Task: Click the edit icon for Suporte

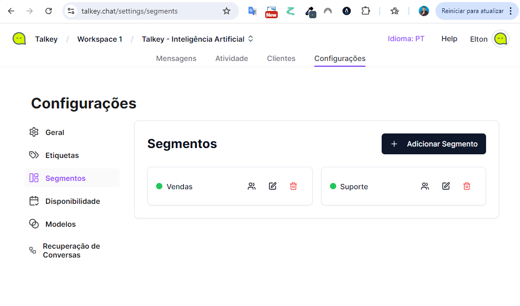Action: (x=446, y=186)
